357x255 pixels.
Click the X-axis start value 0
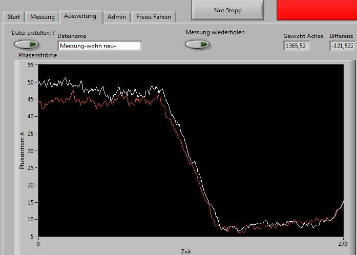(38, 244)
